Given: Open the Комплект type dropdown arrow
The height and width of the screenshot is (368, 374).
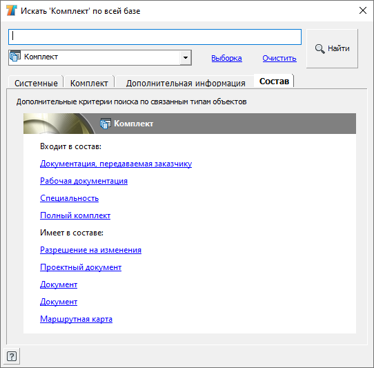Looking at the screenshot, I should pyautogui.click(x=186, y=57).
